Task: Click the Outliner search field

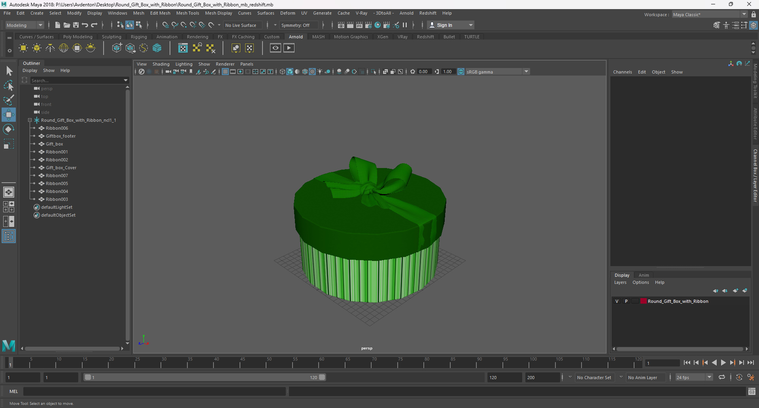Action: click(x=77, y=81)
